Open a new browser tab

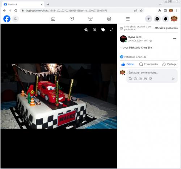48,4
